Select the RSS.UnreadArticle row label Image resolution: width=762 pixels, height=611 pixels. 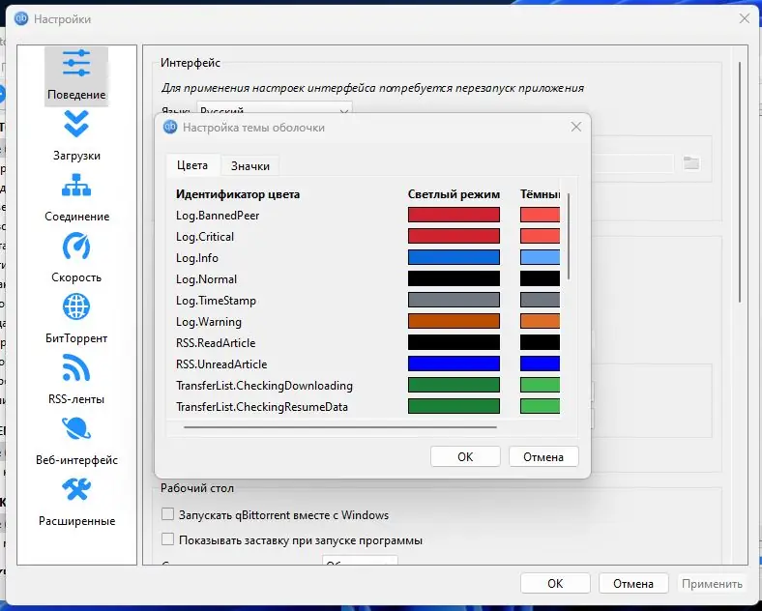[221, 364]
